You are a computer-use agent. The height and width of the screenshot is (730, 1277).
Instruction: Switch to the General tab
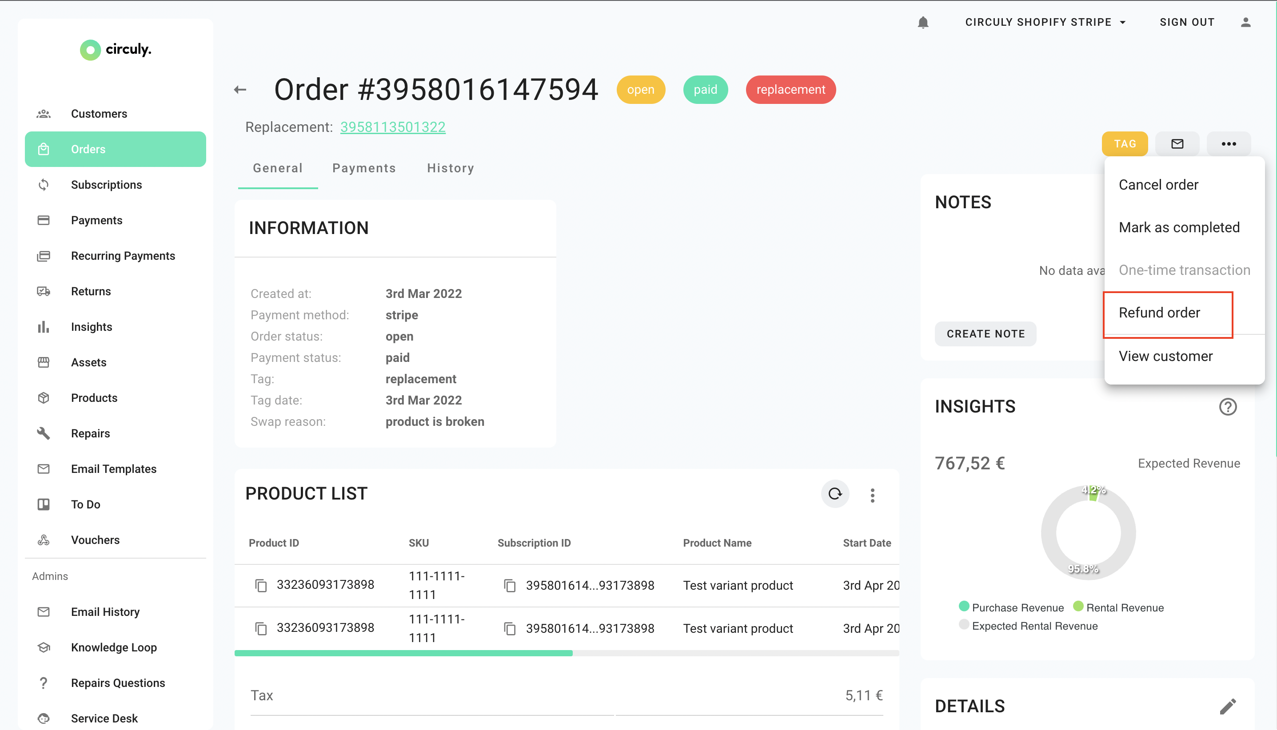coord(278,168)
